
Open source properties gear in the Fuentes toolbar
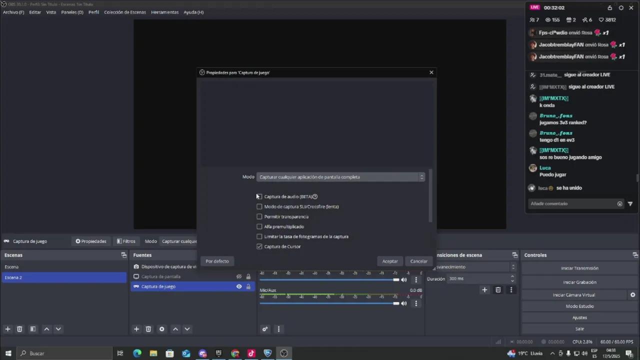coord(161,329)
